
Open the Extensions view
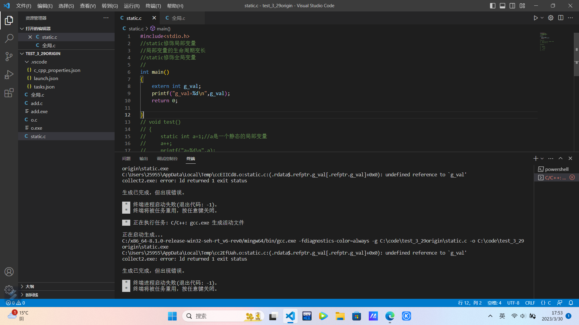(x=9, y=93)
